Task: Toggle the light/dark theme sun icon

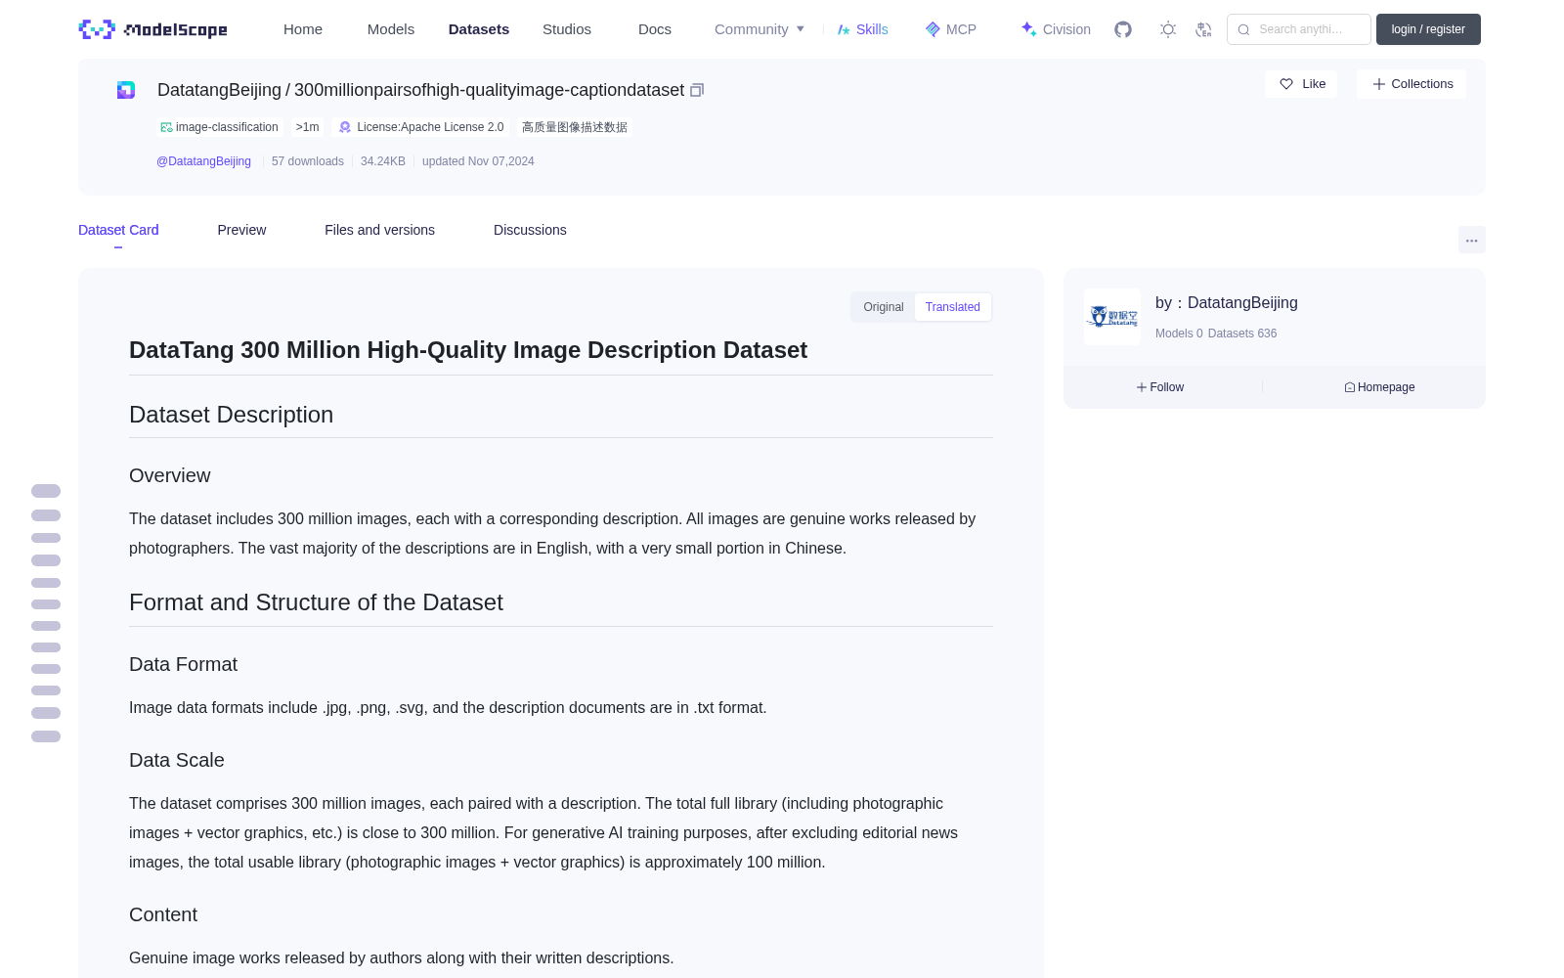Action: point(1168,29)
